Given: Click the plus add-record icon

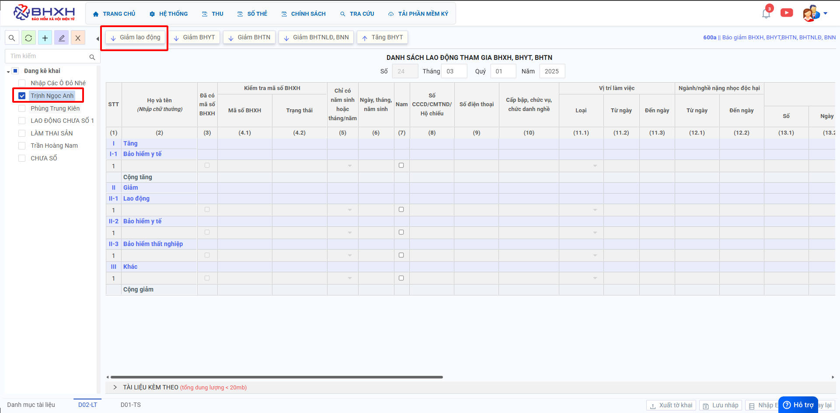Looking at the screenshot, I should click(x=45, y=38).
